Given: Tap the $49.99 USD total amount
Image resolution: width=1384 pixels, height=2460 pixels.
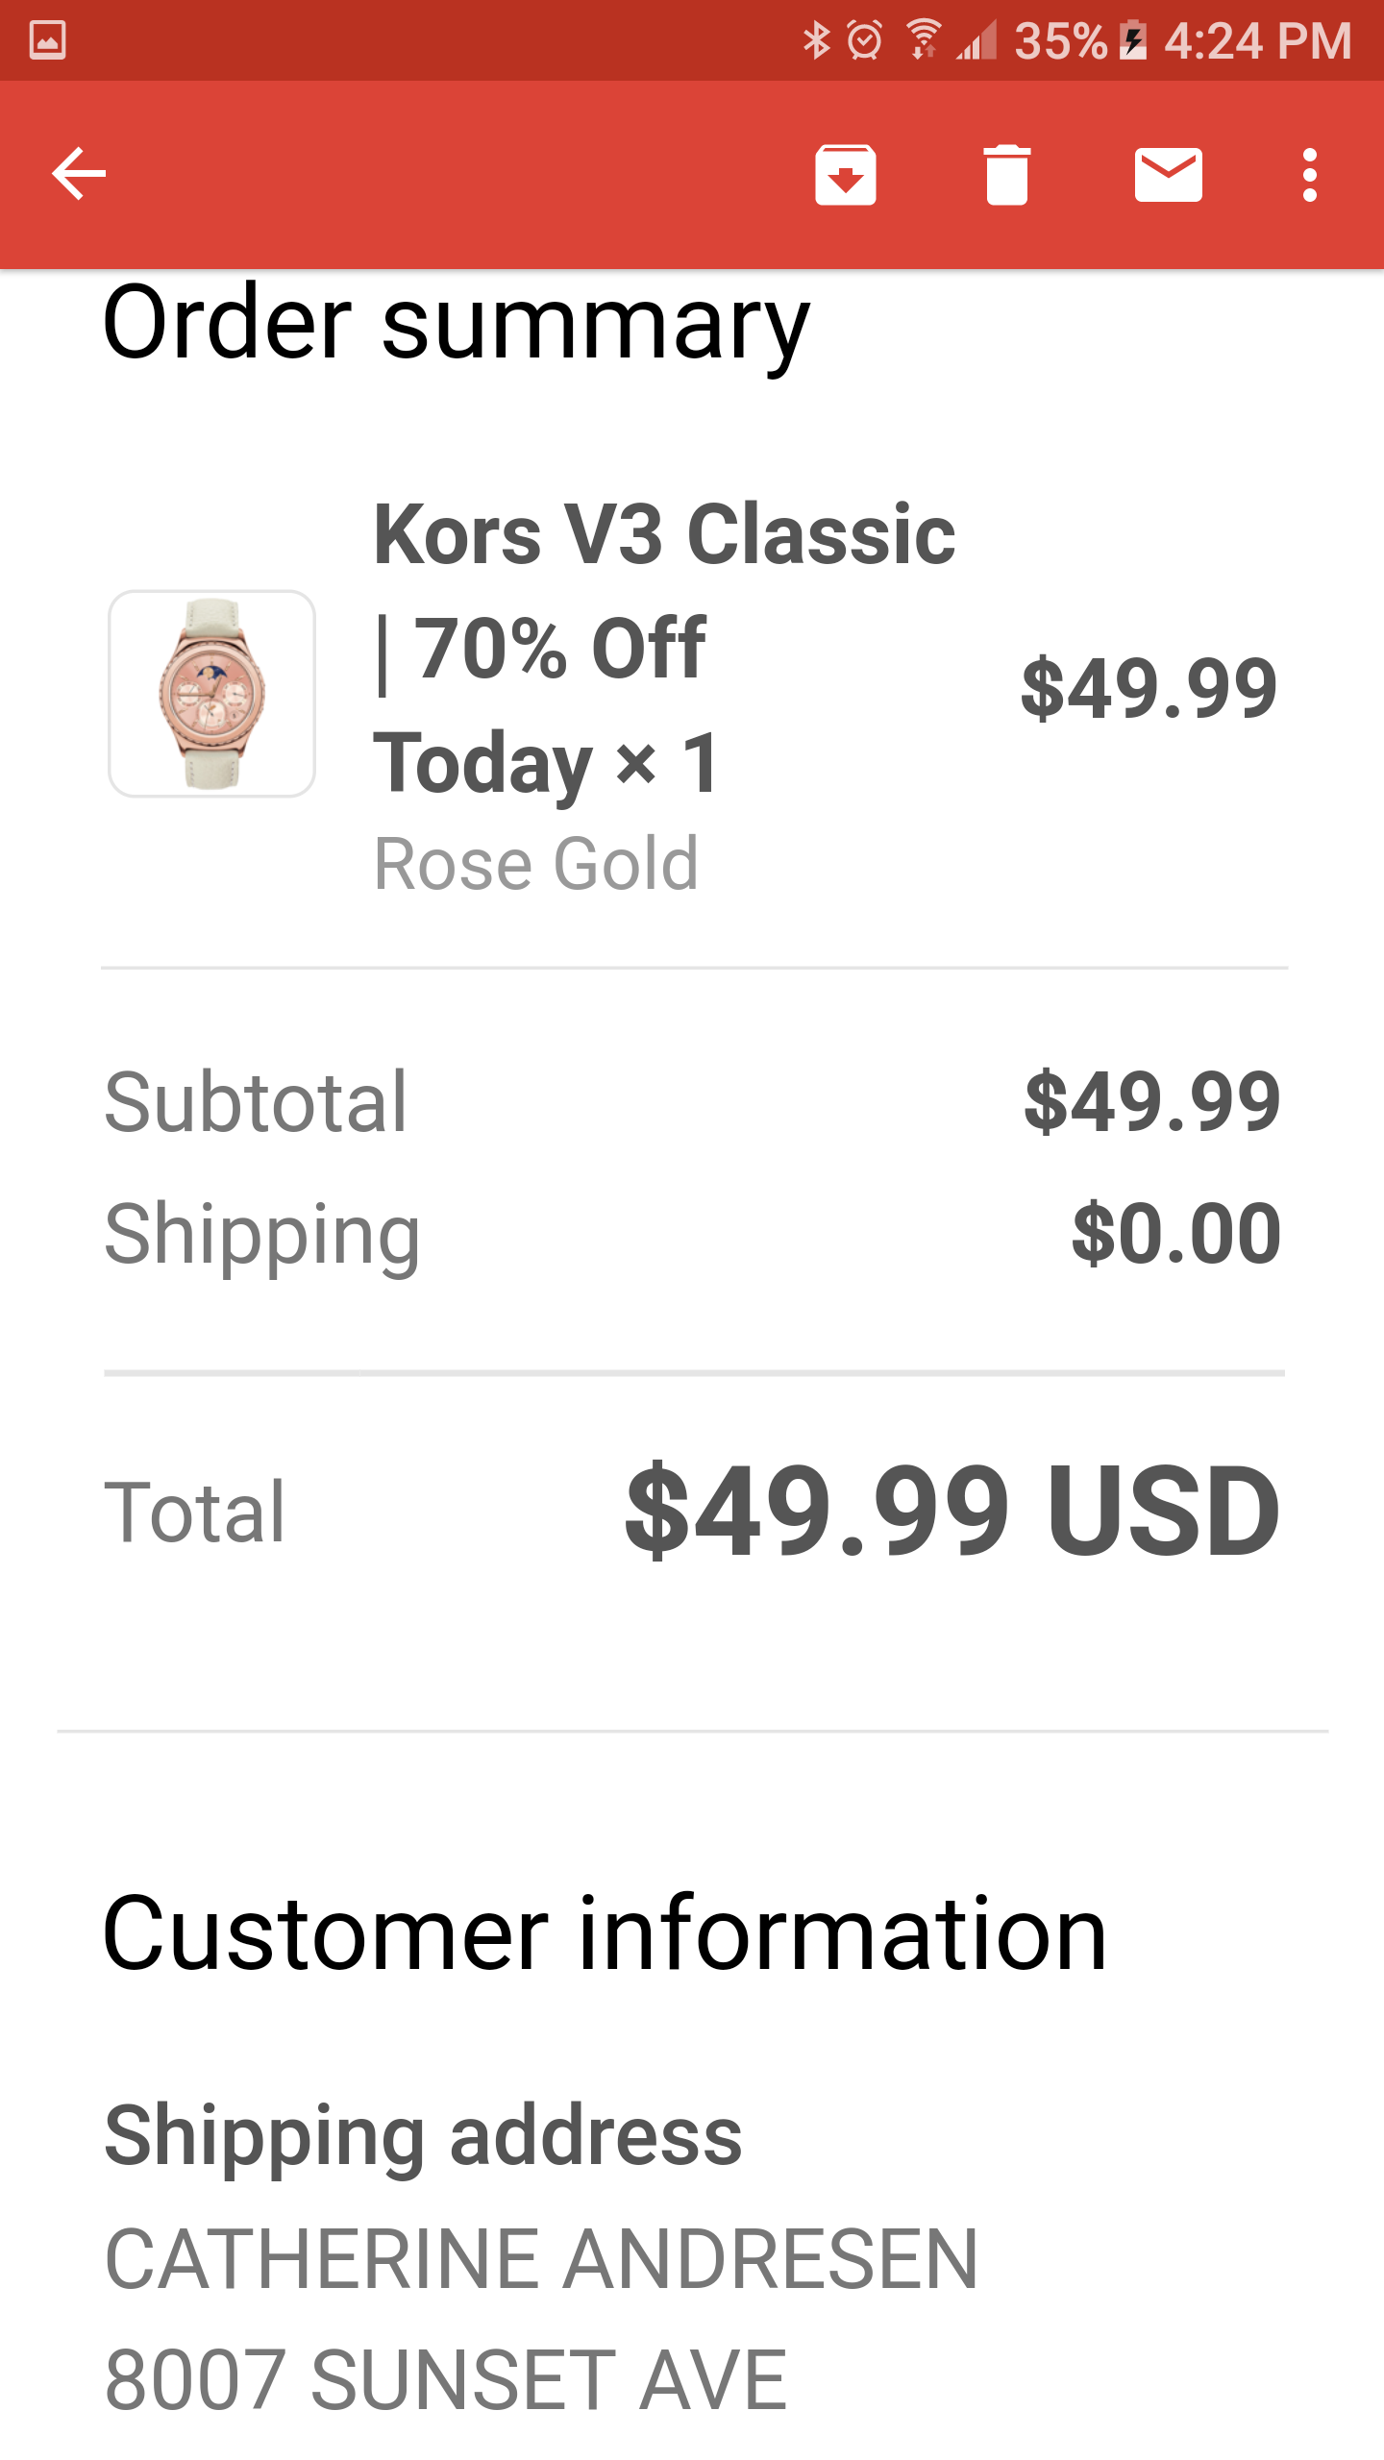Looking at the screenshot, I should coord(951,1511).
